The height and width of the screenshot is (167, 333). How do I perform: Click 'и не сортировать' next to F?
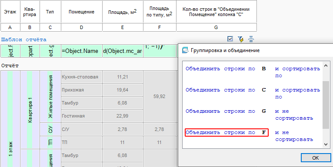point(294,136)
